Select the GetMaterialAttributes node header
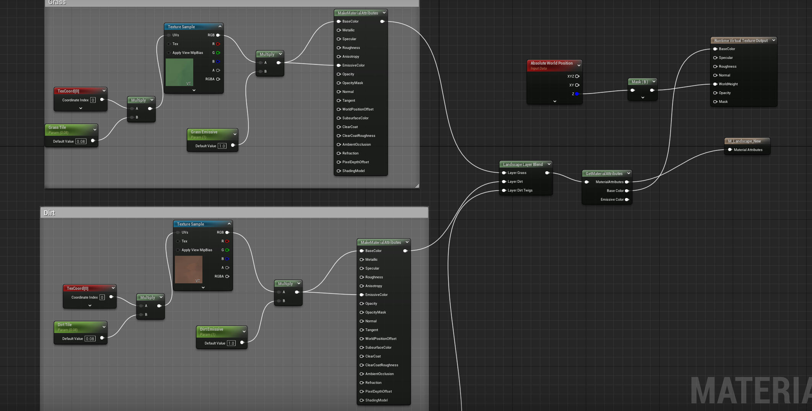 click(604, 174)
